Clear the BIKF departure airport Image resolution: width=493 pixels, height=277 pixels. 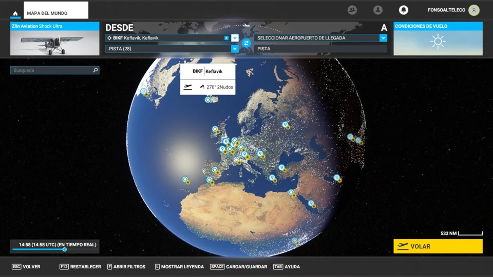pos(226,38)
